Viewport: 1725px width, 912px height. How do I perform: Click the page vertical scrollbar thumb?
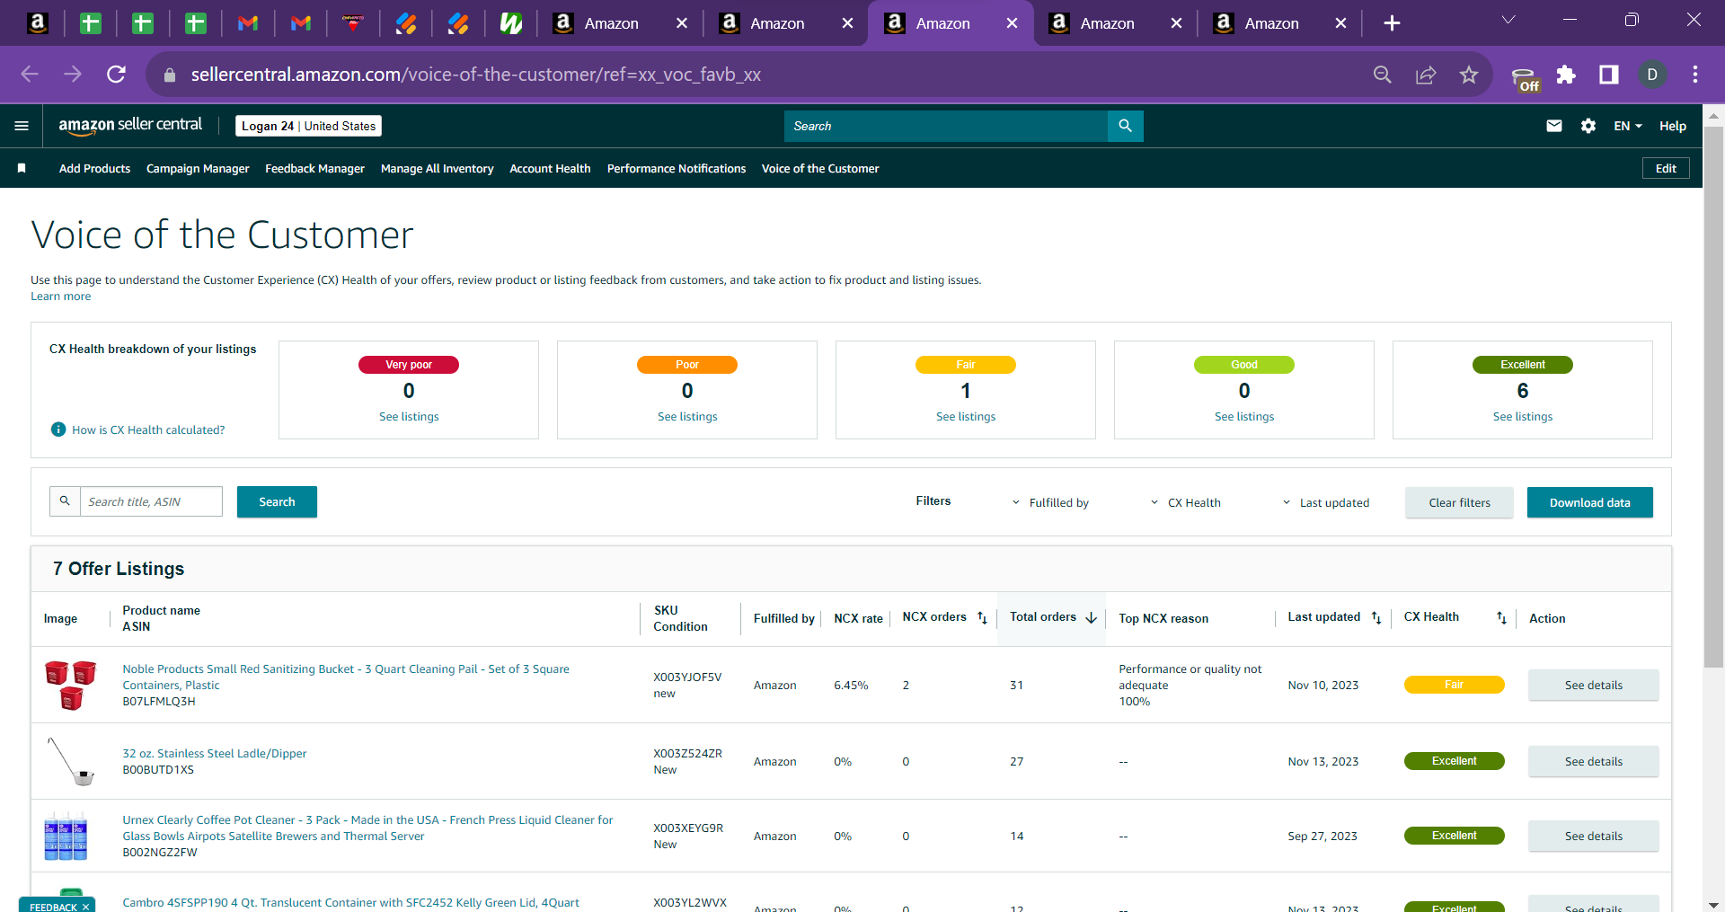coord(1713,395)
